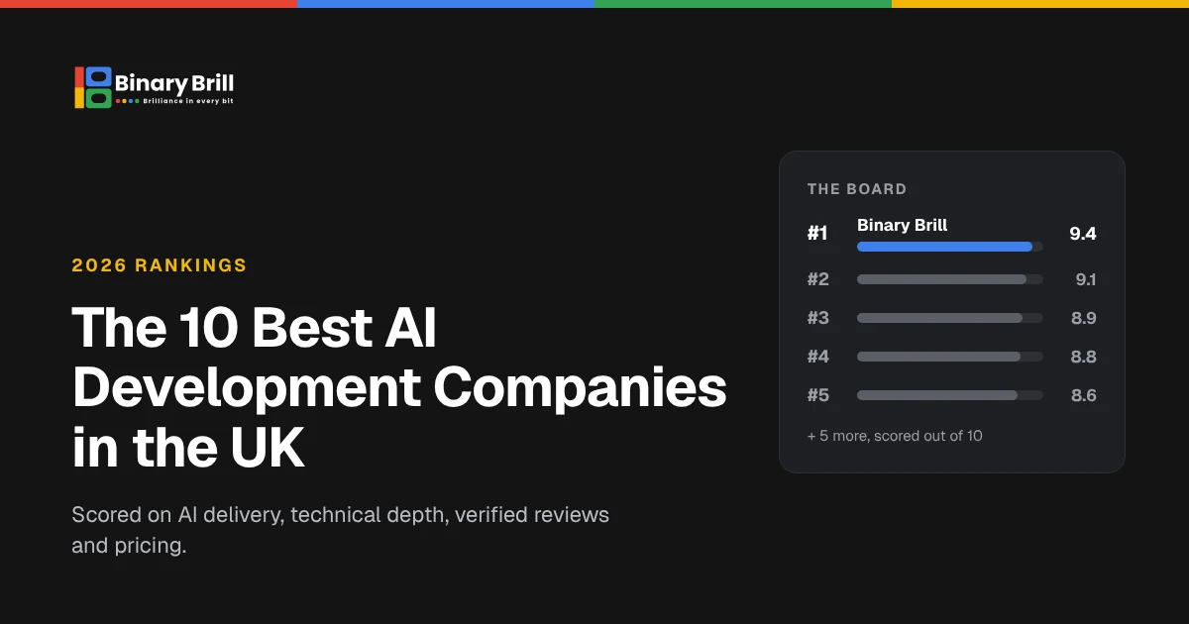Click the 8.9 score value
This screenshot has height=624, width=1189.
[x=1084, y=318]
